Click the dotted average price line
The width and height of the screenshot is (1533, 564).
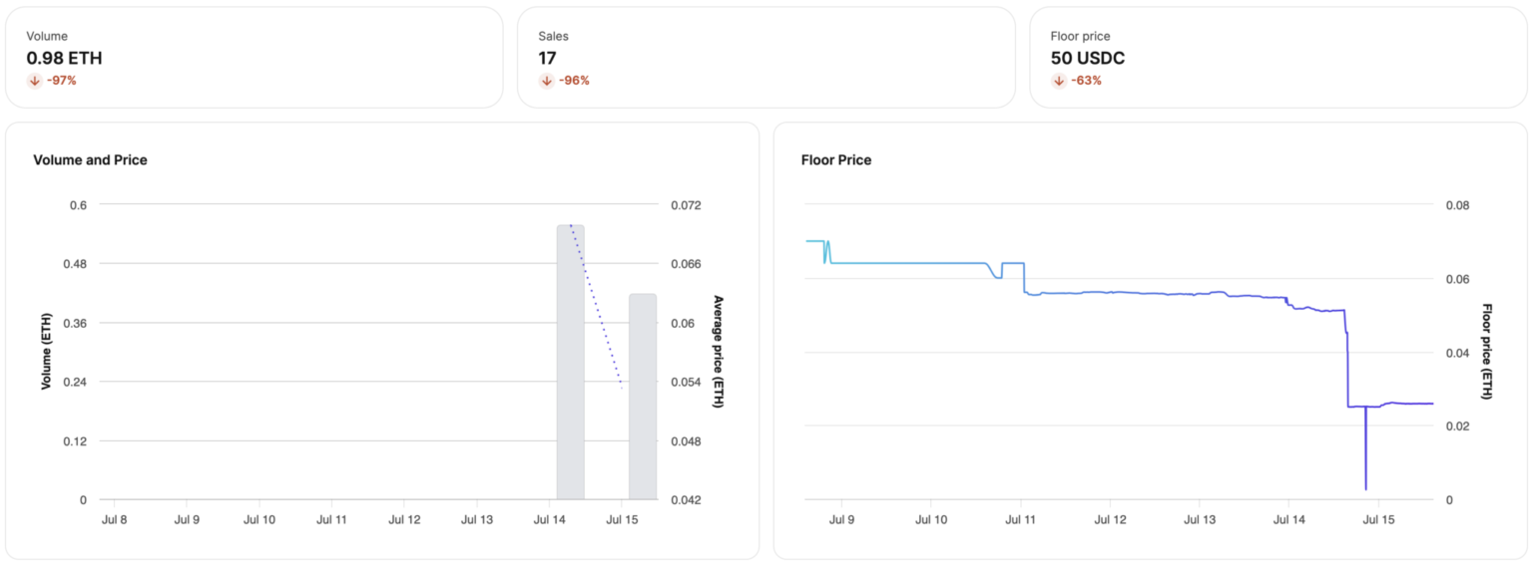tap(596, 306)
